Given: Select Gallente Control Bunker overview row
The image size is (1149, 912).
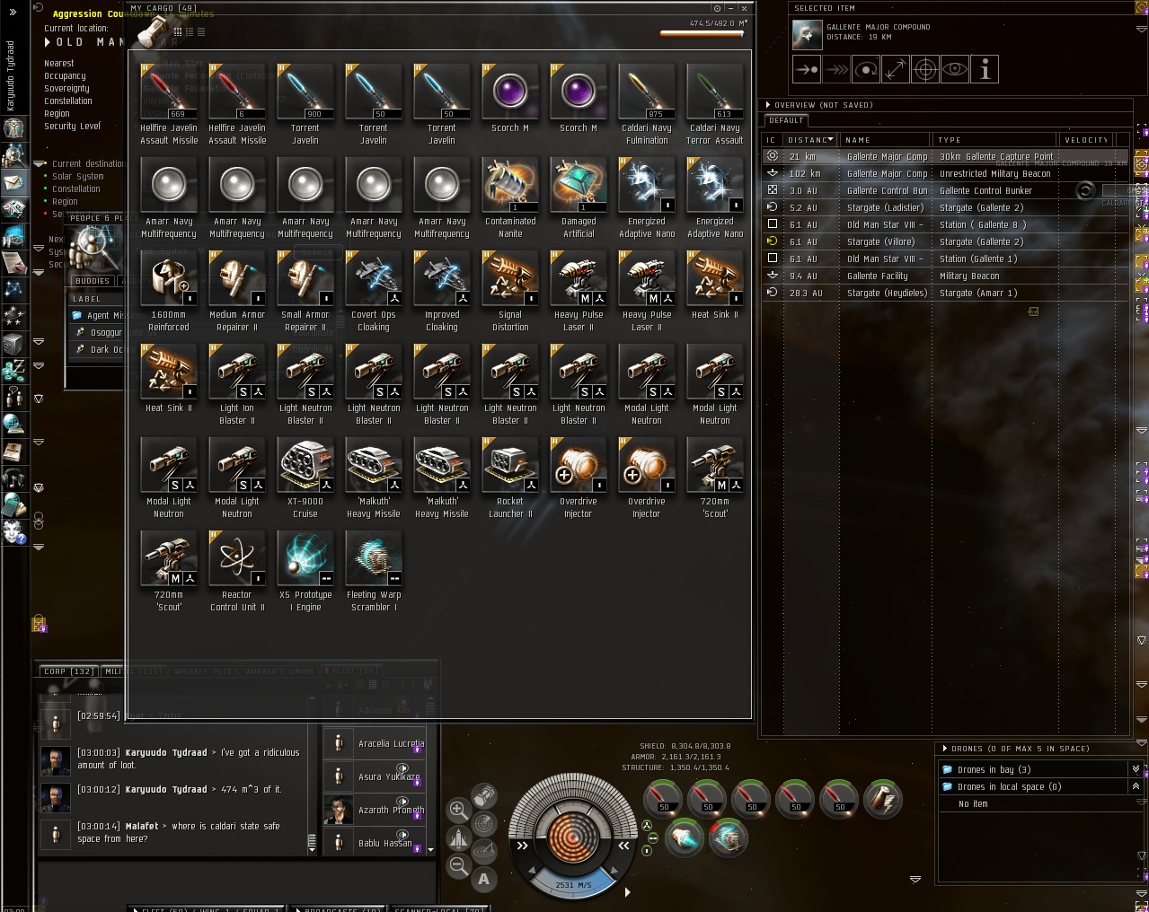Looking at the screenshot, I should [945, 190].
